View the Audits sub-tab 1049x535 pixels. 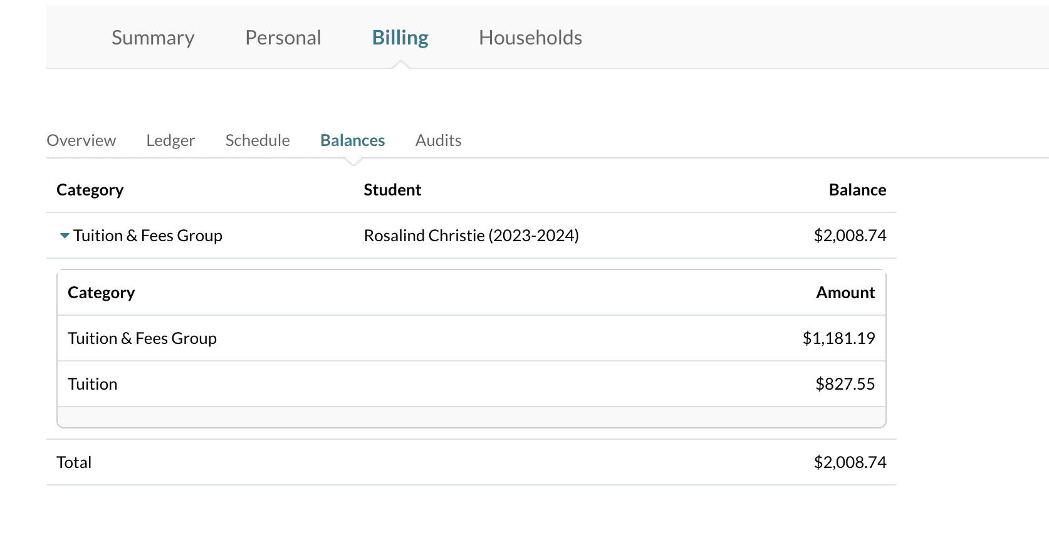438,140
